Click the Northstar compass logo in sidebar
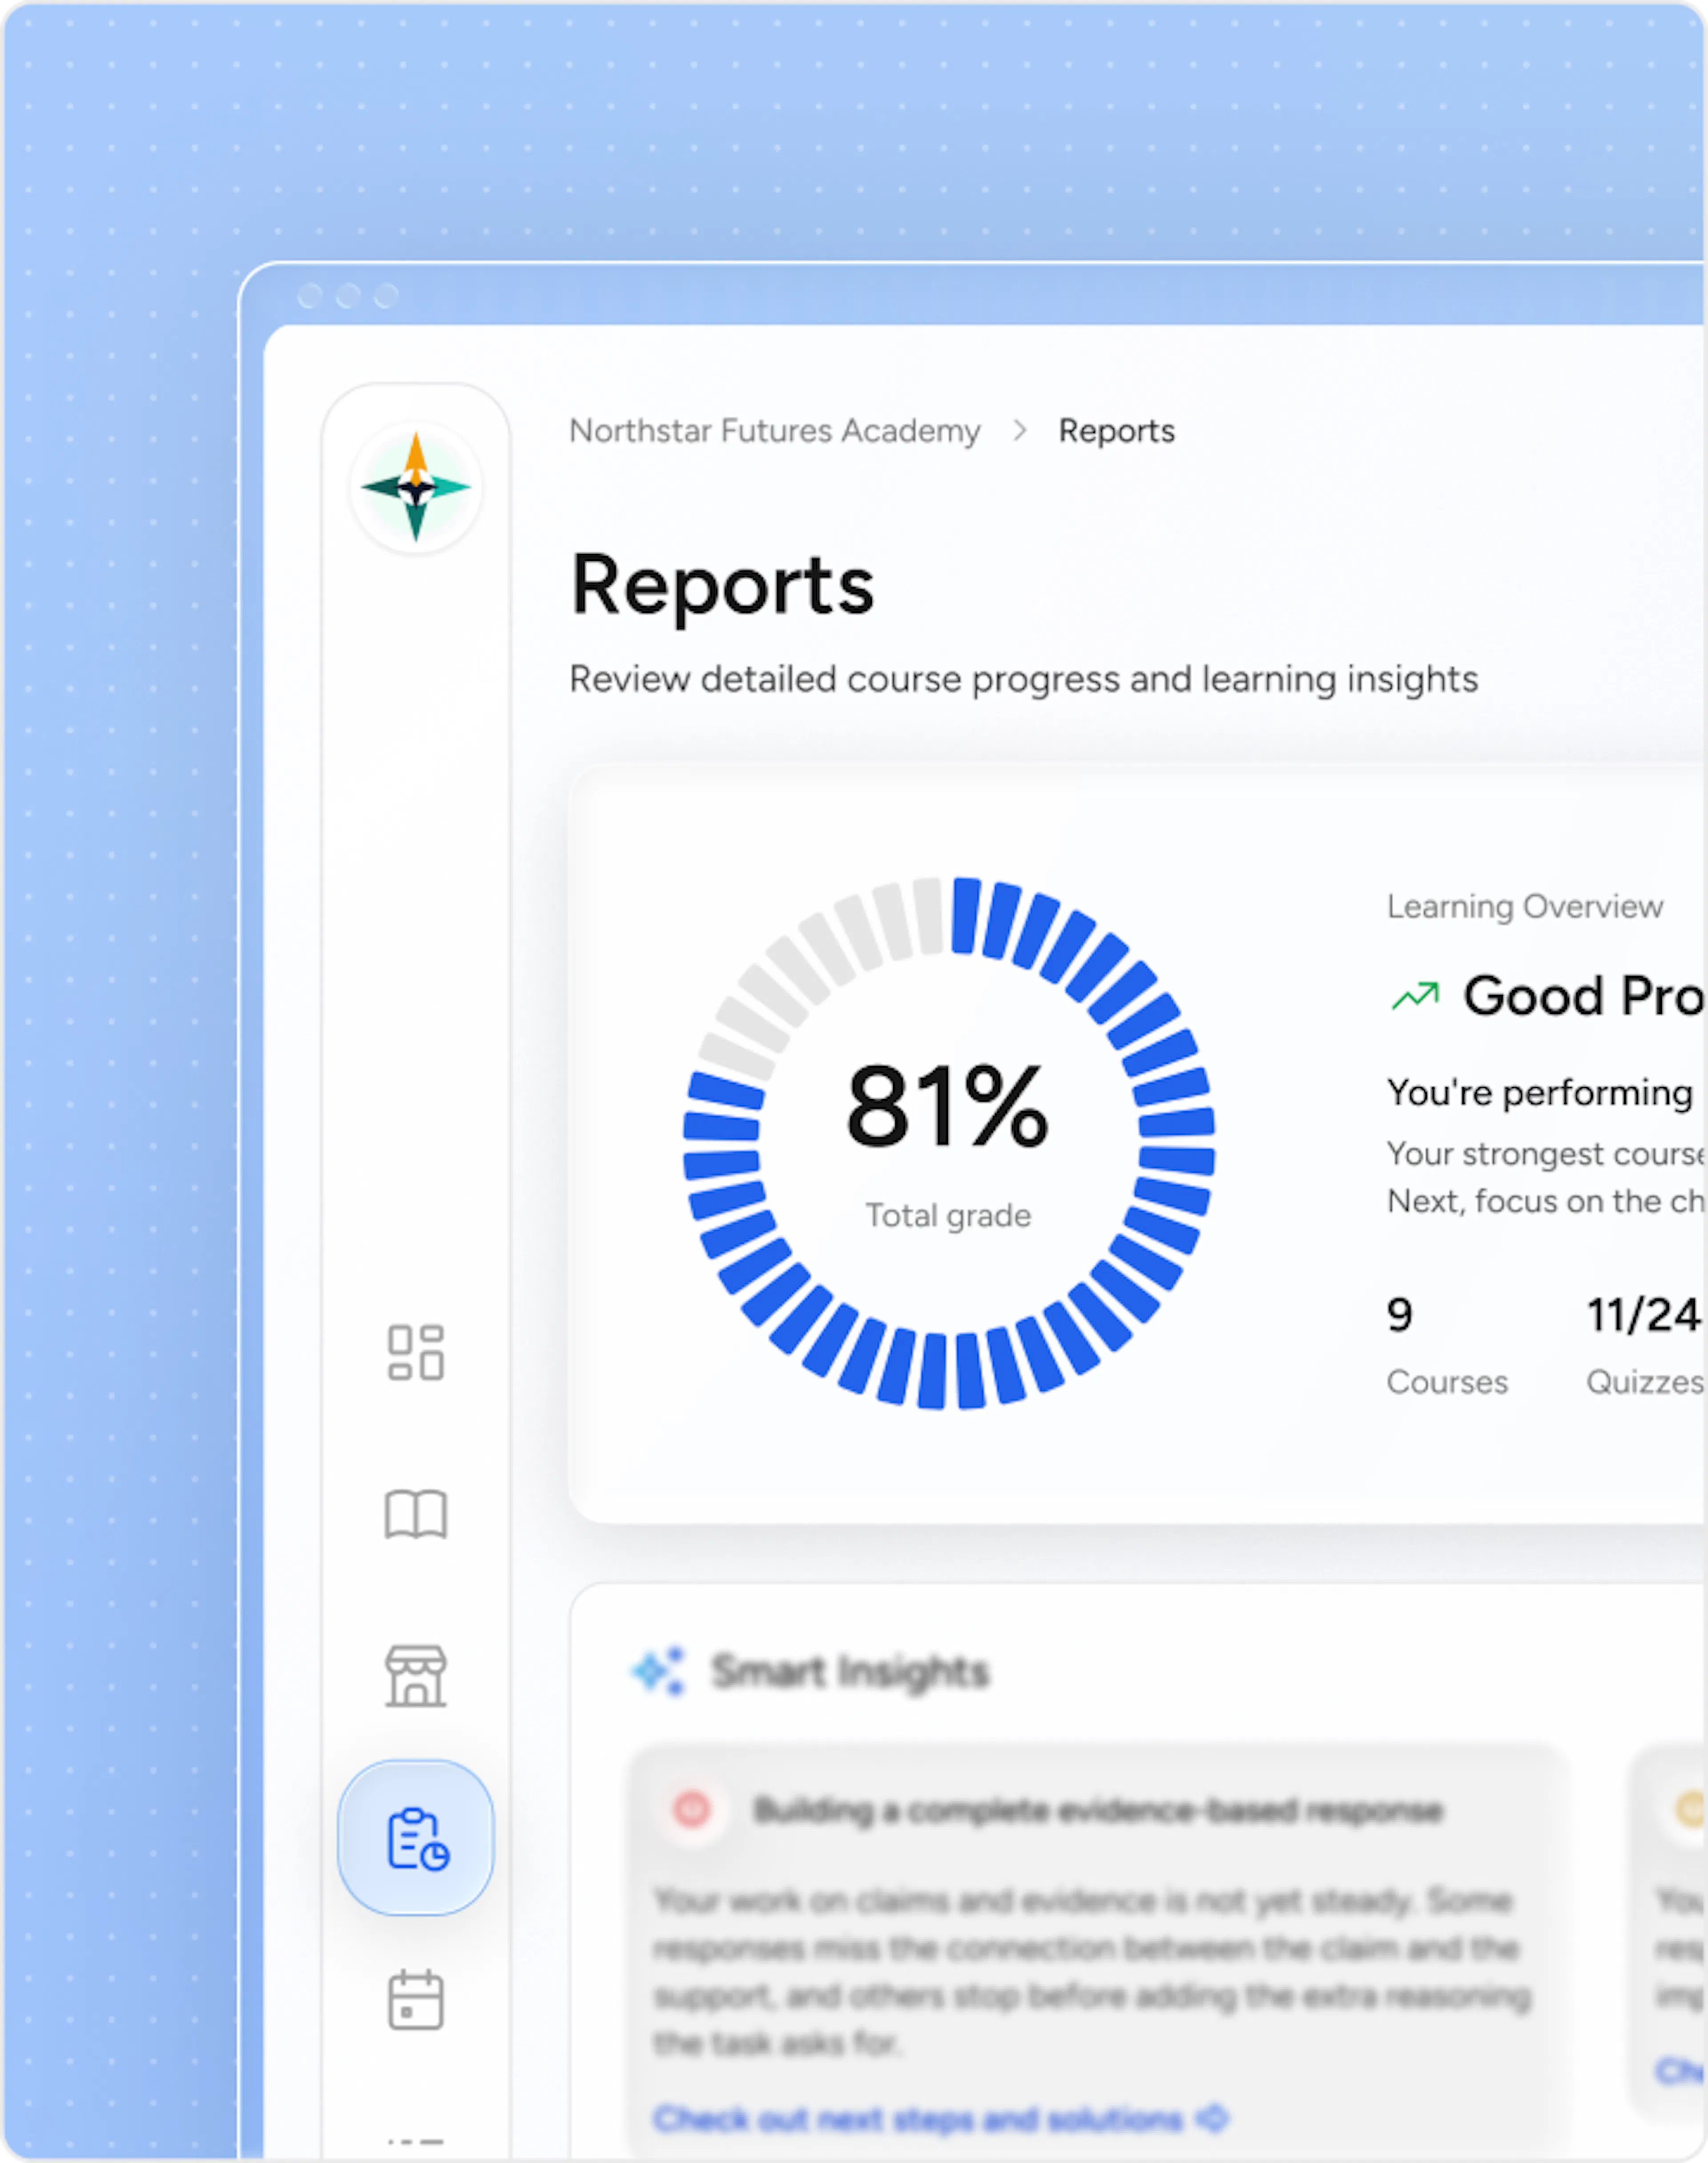Screen dimensions: 1708x2163 coord(416,487)
